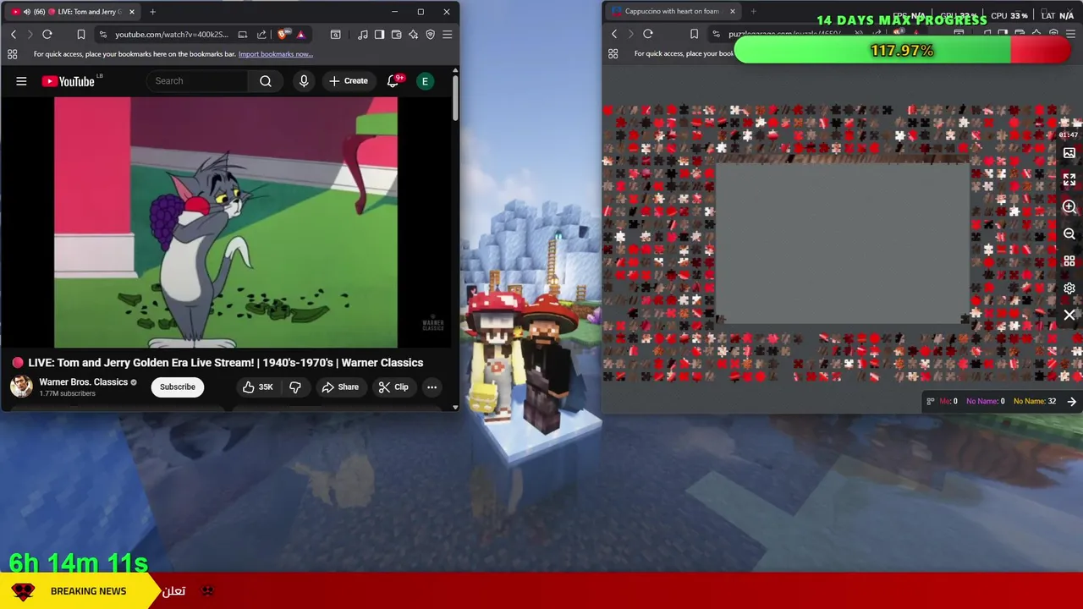Go back in the puzzle browser window
The width and height of the screenshot is (1083, 609).
point(614,34)
